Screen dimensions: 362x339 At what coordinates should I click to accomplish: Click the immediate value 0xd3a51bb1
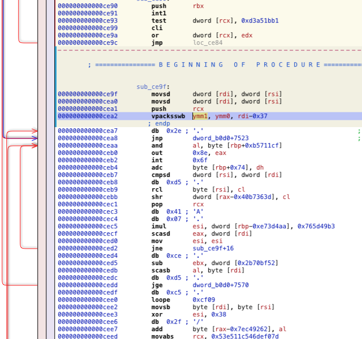pos(260,21)
